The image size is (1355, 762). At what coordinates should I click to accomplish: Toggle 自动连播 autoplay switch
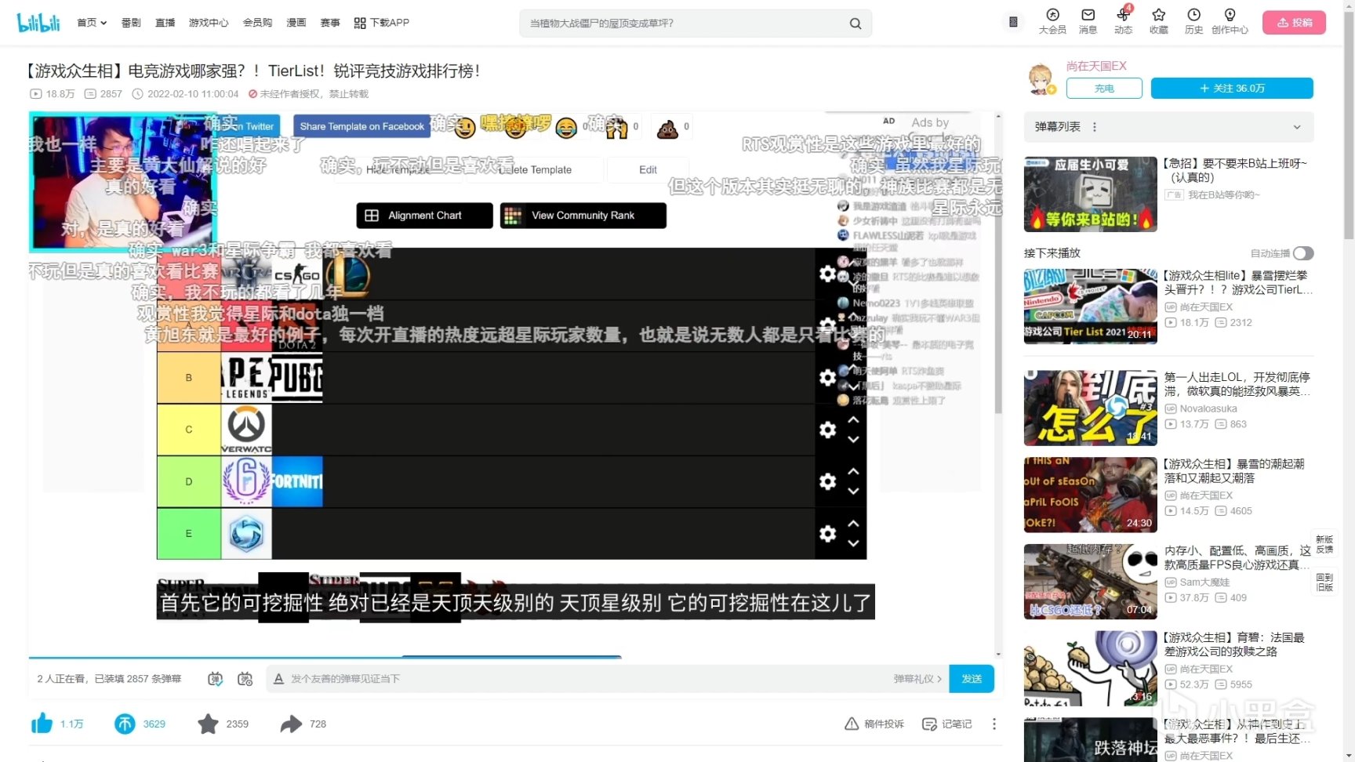(x=1303, y=253)
